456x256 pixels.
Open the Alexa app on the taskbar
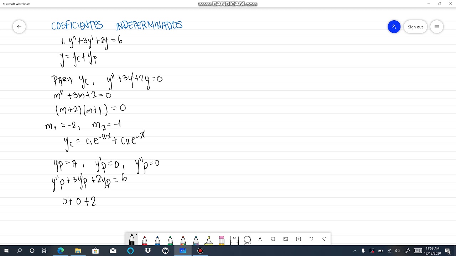point(130,251)
